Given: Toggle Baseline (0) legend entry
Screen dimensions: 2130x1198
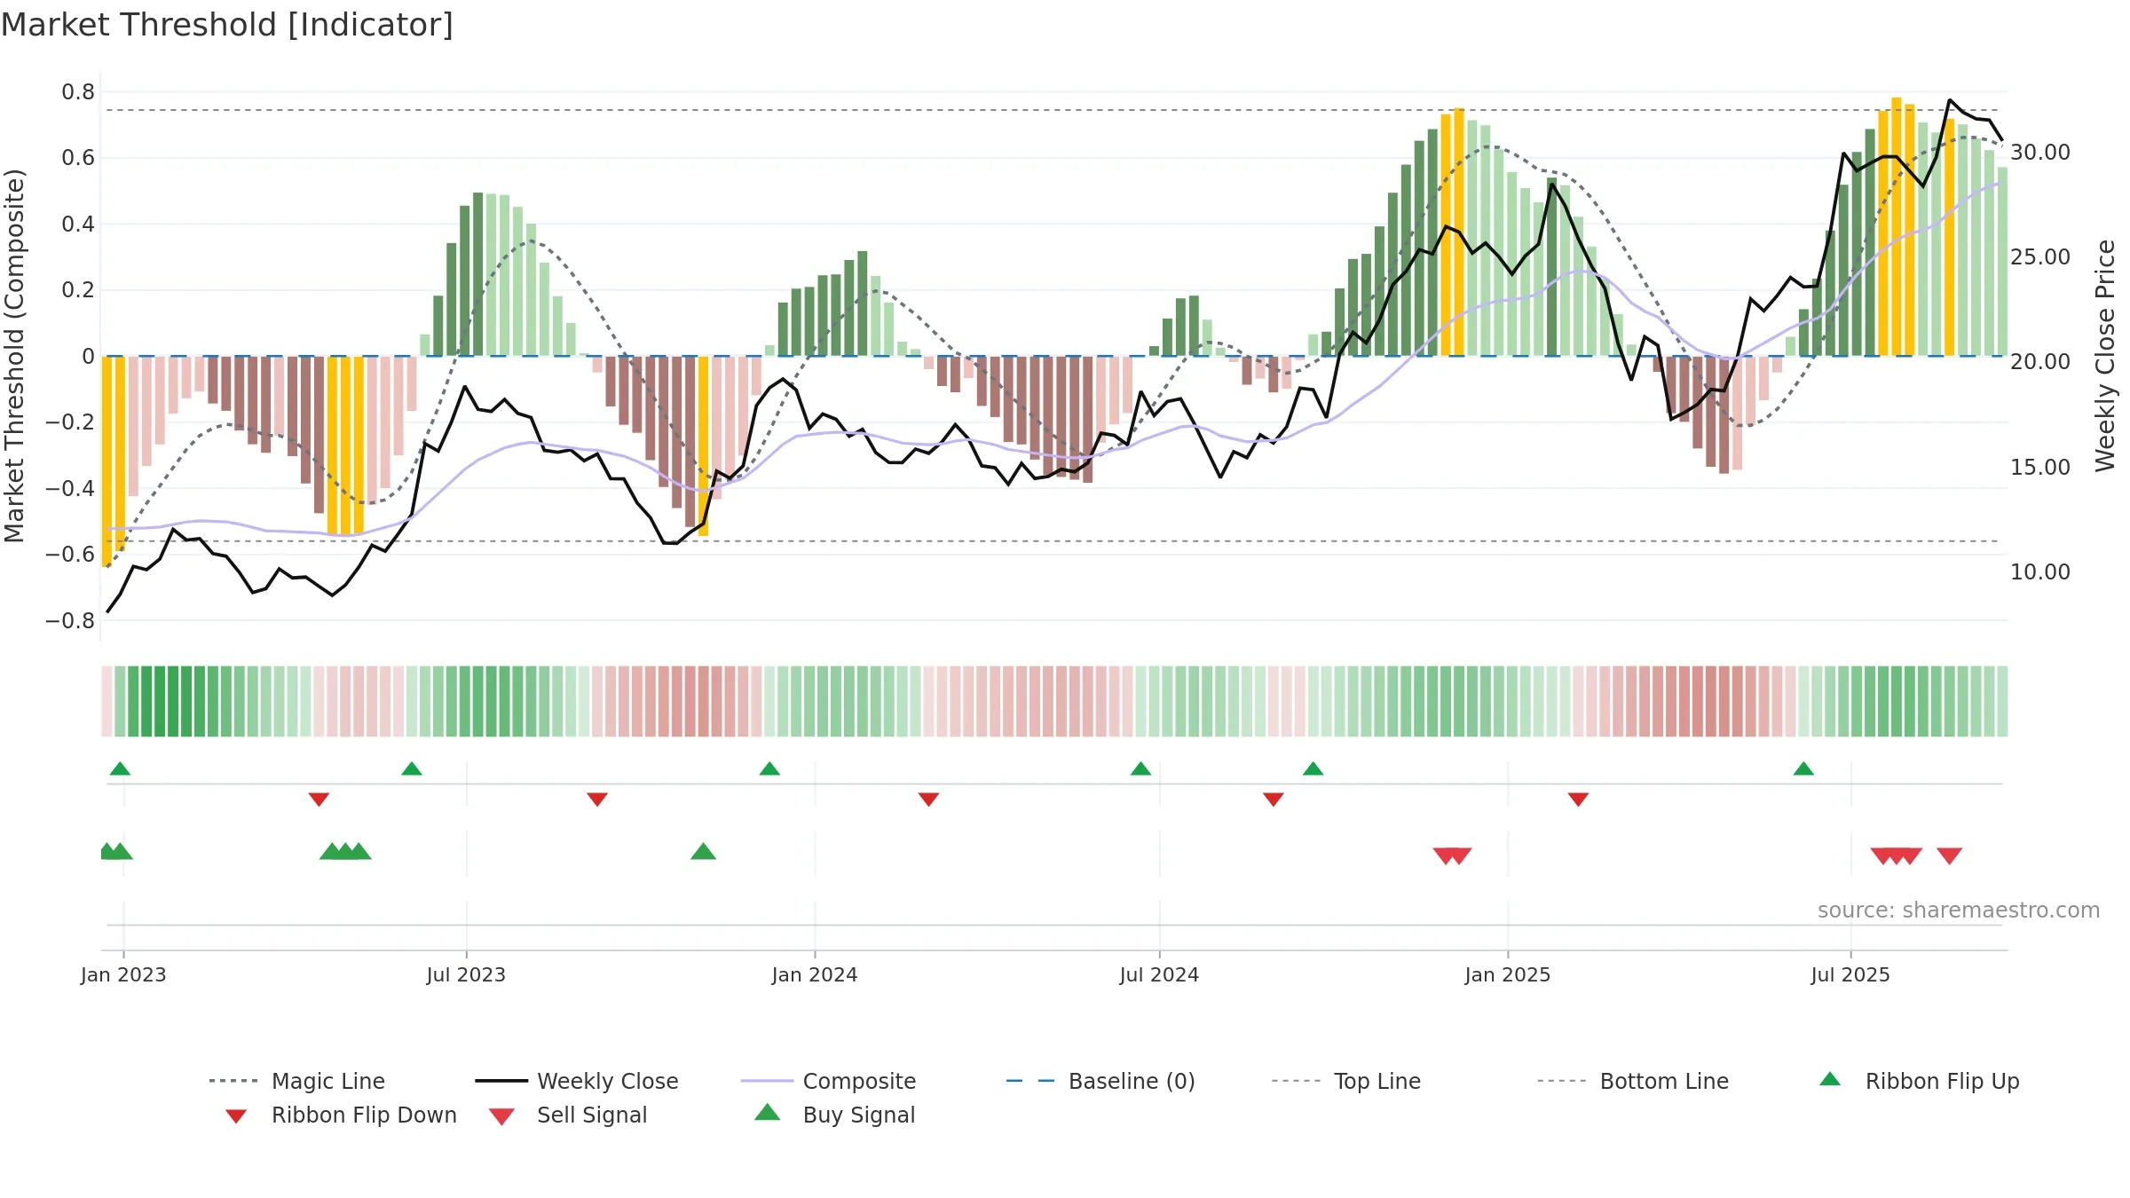Looking at the screenshot, I should point(1100,1081).
